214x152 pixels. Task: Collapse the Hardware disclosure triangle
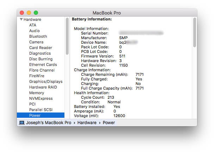21,19
